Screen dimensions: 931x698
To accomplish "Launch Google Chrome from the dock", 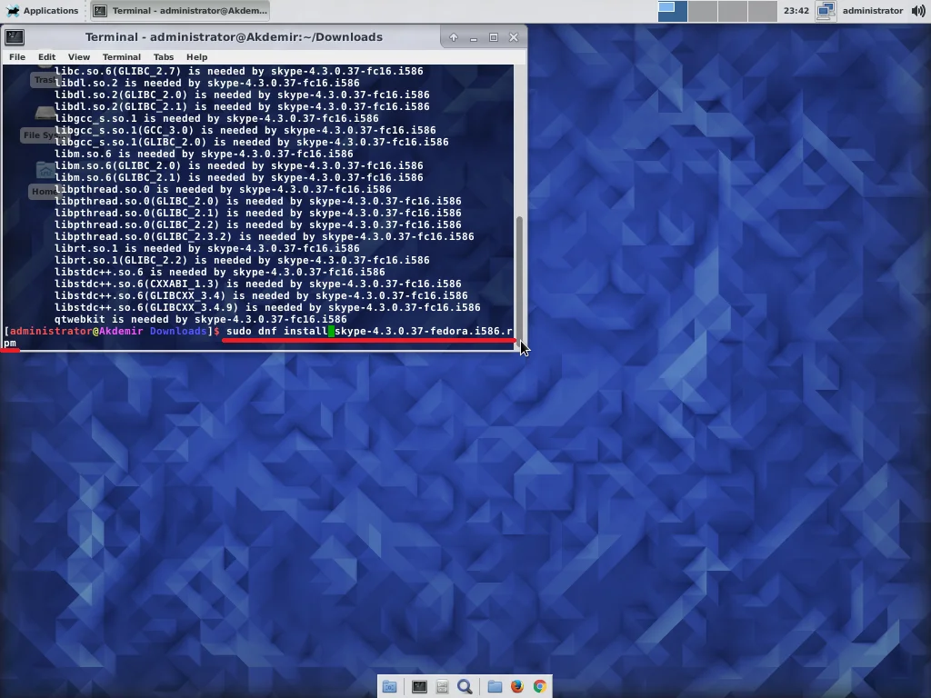I will (x=540, y=687).
